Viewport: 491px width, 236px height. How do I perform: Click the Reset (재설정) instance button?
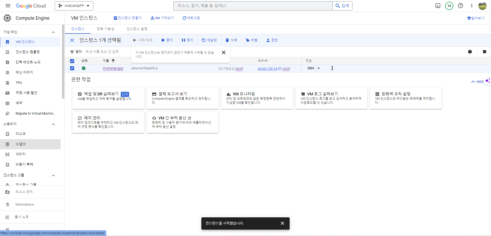[209, 40]
